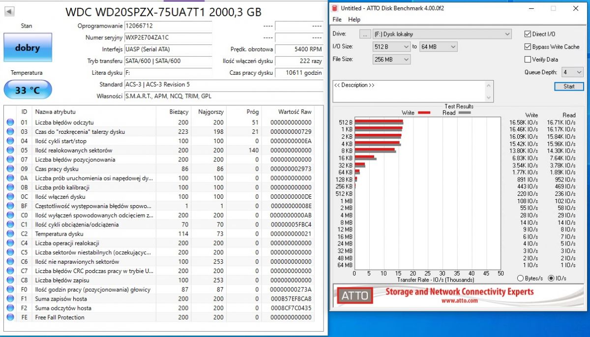The image size is (590, 337).
Task: Open the Drive dropdown (F:) Dysk lokalny
Action: click(442, 34)
